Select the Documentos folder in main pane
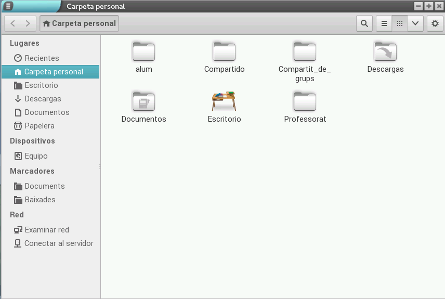Screen dimensions: 445x299 pos(143,101)
